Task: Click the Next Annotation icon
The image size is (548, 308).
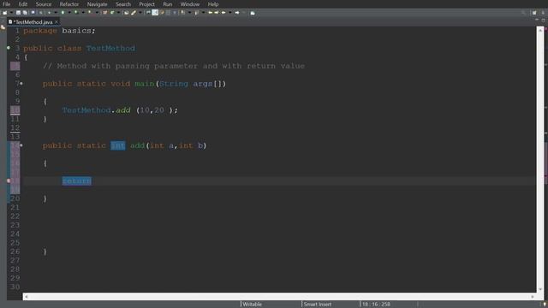Action: (182, 13)
